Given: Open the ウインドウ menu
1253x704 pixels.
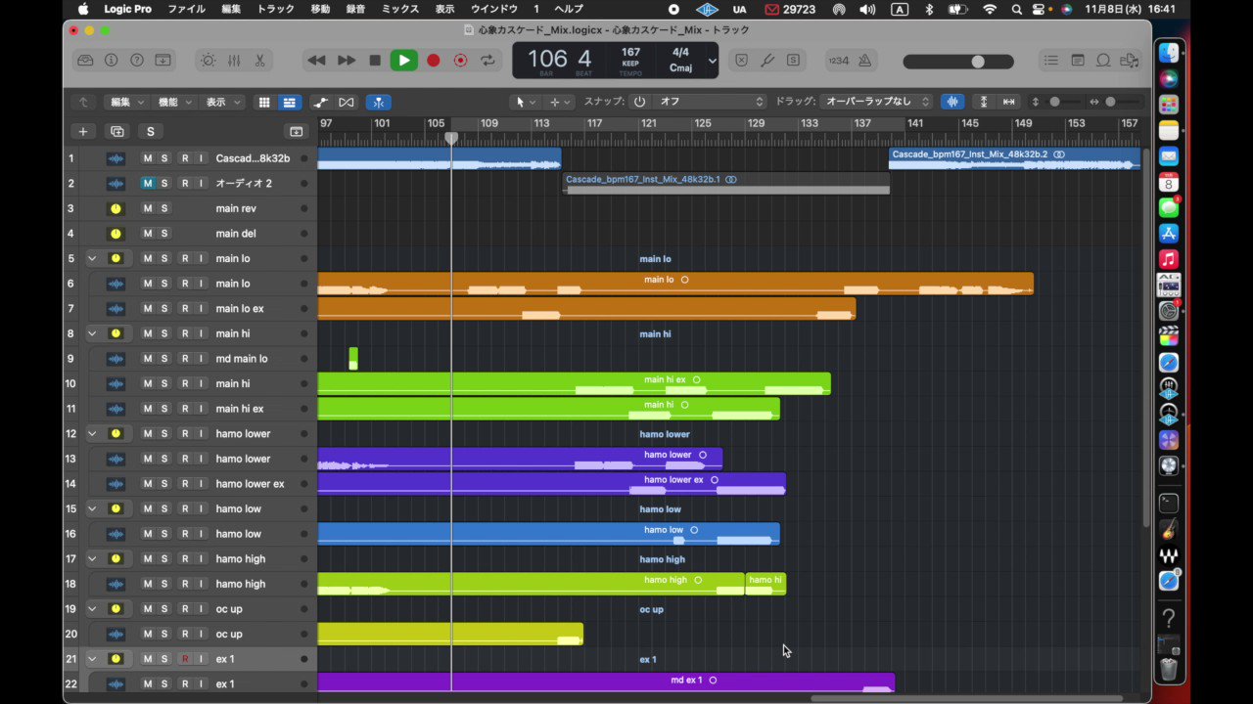Looking at the screenshot, I should [494, 9].
